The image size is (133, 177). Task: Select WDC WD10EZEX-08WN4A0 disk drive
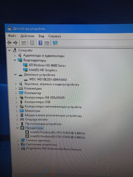[x=48, y=79]
